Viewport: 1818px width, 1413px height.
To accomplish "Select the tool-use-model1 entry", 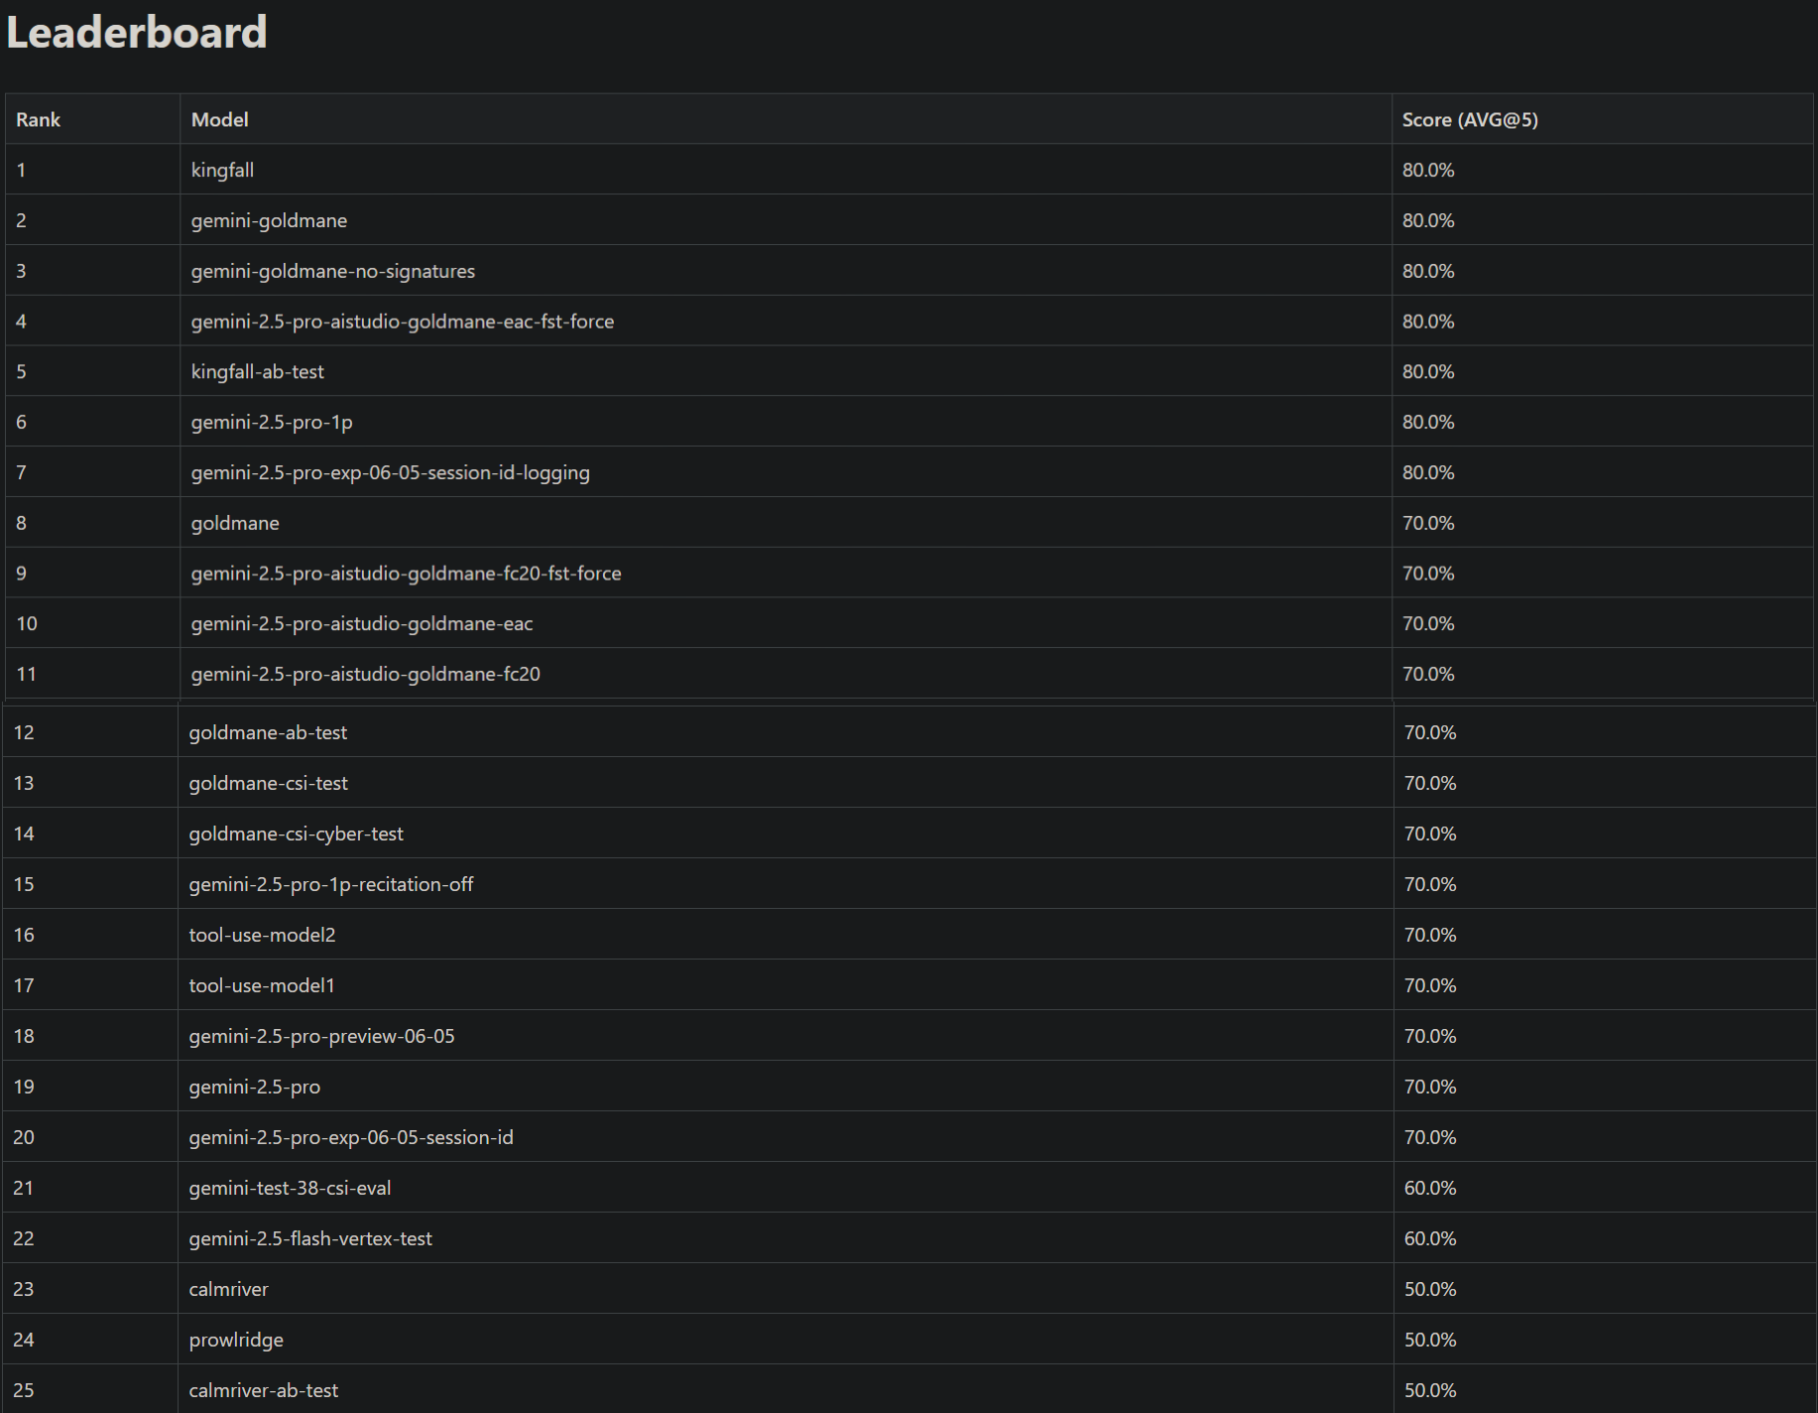I will tap(262, 985).
